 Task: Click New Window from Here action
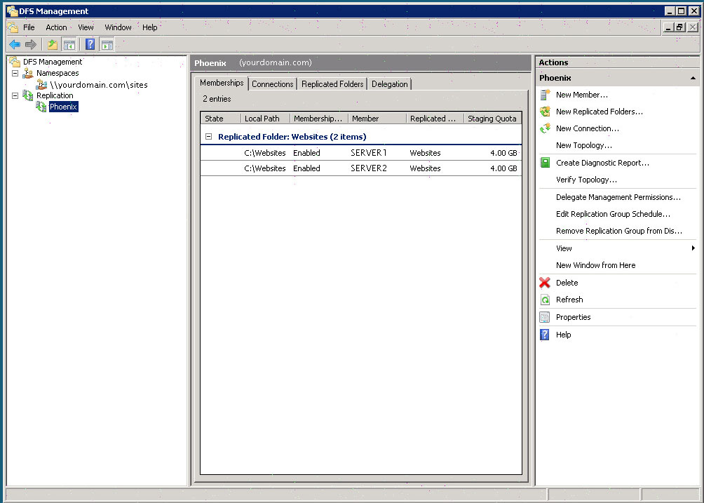(596, 265)
